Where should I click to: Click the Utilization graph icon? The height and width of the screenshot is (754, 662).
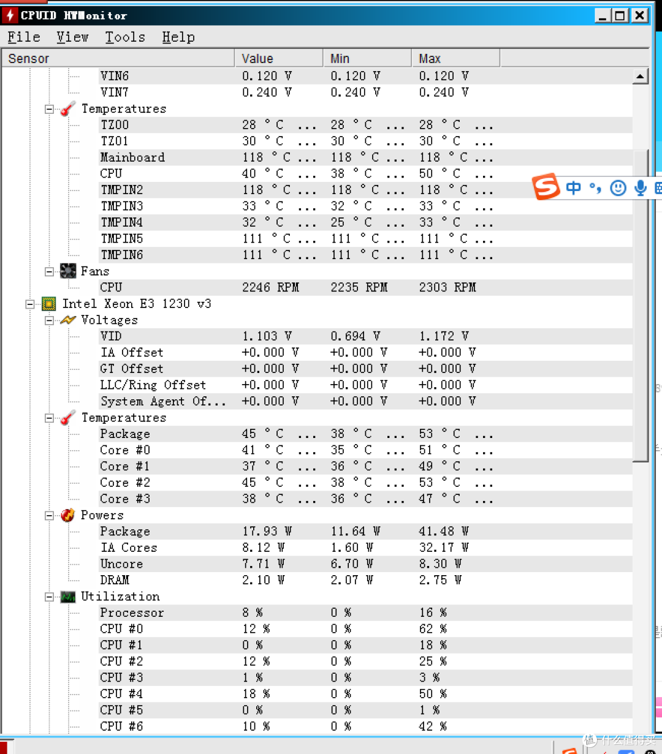[x=68, y=597]
